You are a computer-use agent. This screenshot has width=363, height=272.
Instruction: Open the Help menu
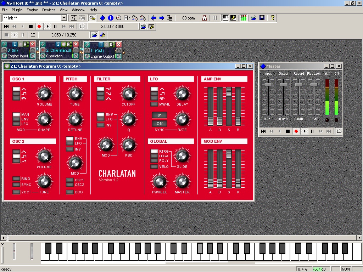93,10
